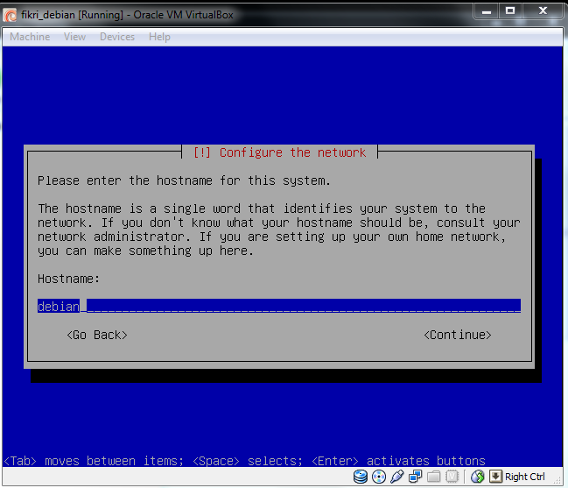Click the 'Hostname:' label

68,279
